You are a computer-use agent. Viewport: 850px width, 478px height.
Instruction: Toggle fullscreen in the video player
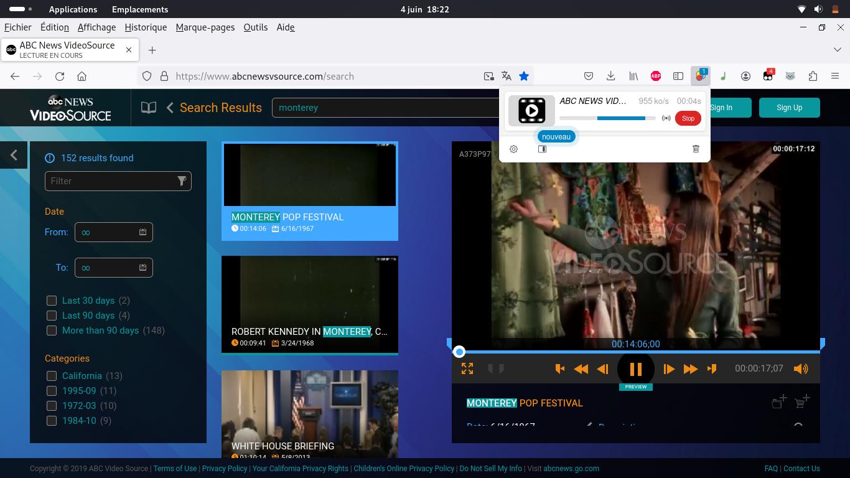coord(467,368)
